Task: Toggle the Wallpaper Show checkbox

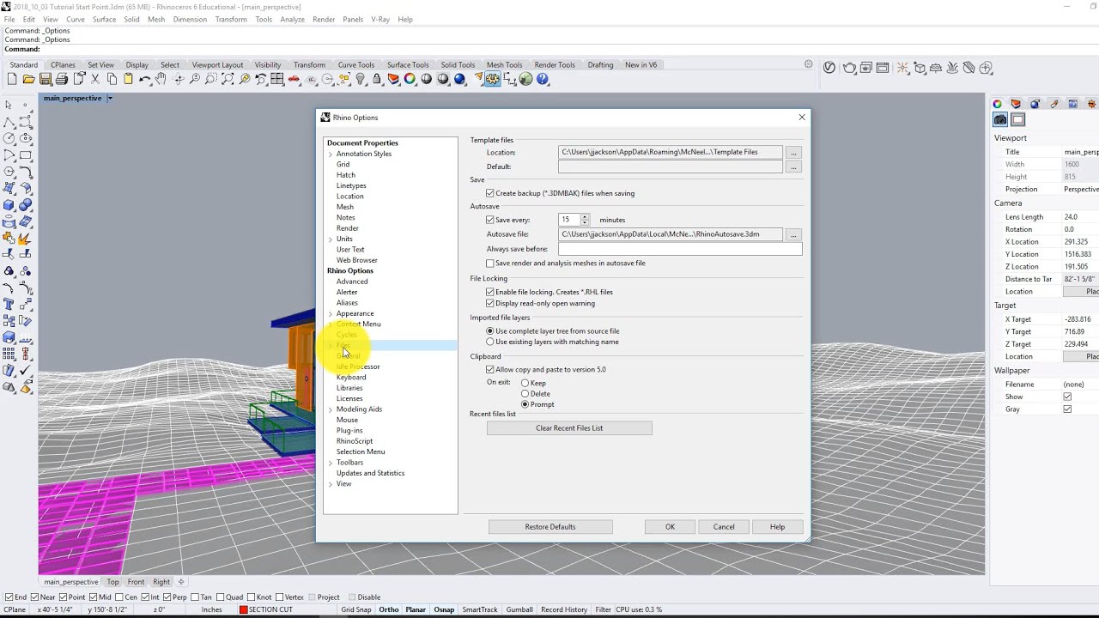Action: tap(1067, 397)
